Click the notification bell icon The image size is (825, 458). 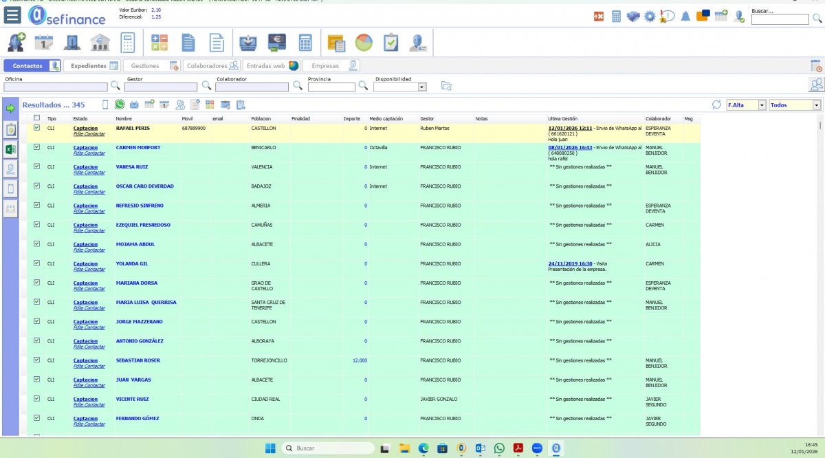tap(685, 17)
